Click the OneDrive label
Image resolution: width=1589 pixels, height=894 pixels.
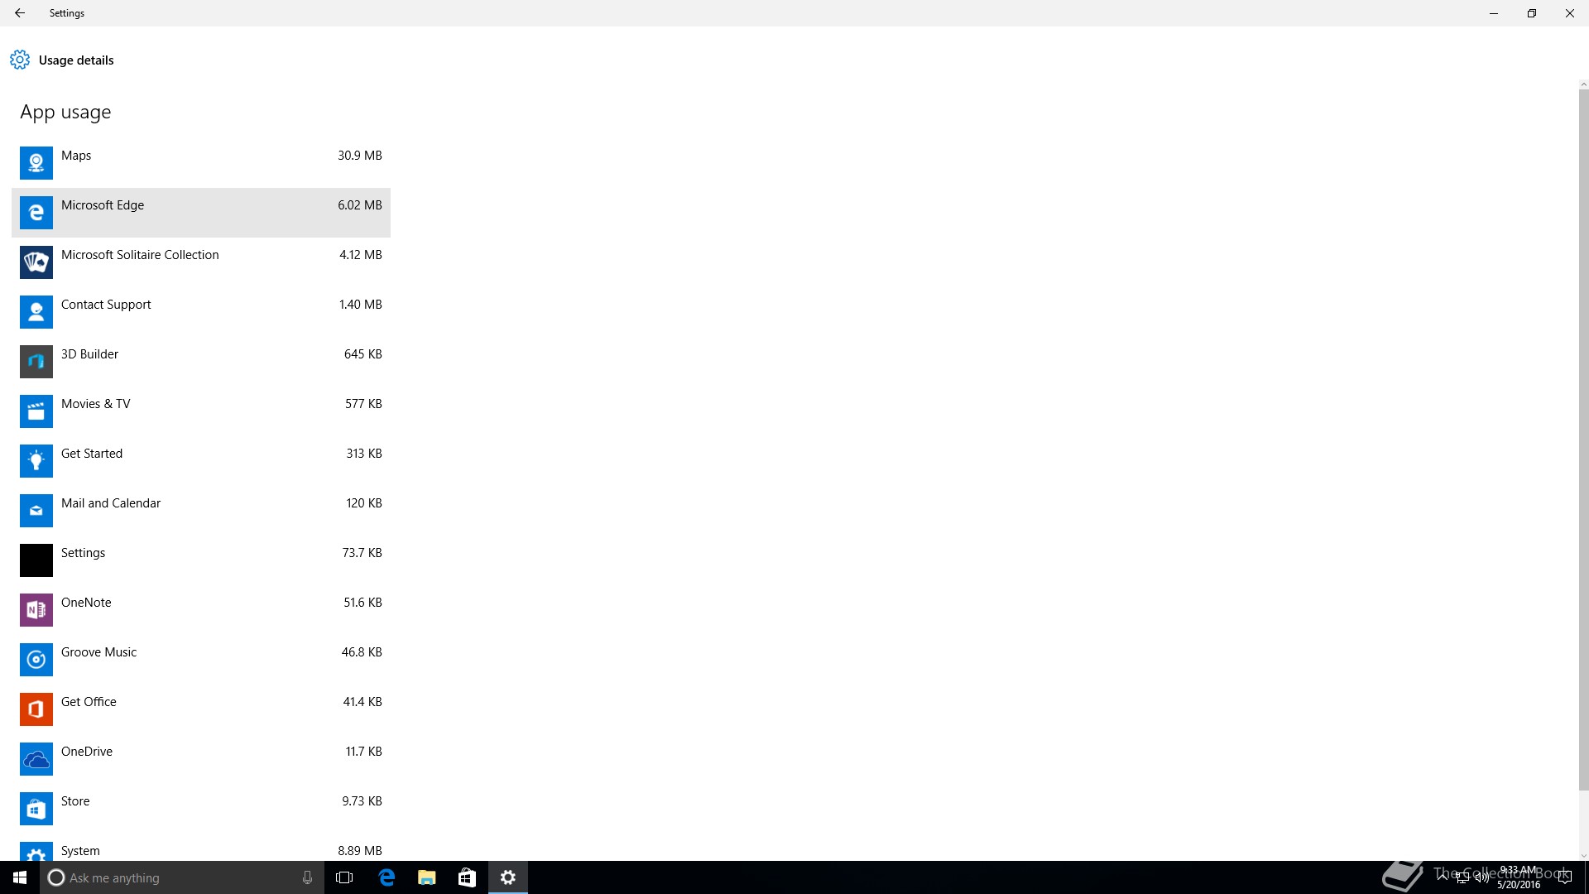pos(87,752)
